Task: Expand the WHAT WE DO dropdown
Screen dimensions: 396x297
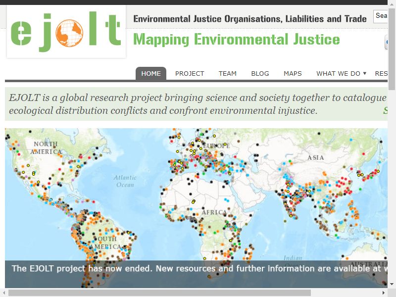Action: point(341,73)
